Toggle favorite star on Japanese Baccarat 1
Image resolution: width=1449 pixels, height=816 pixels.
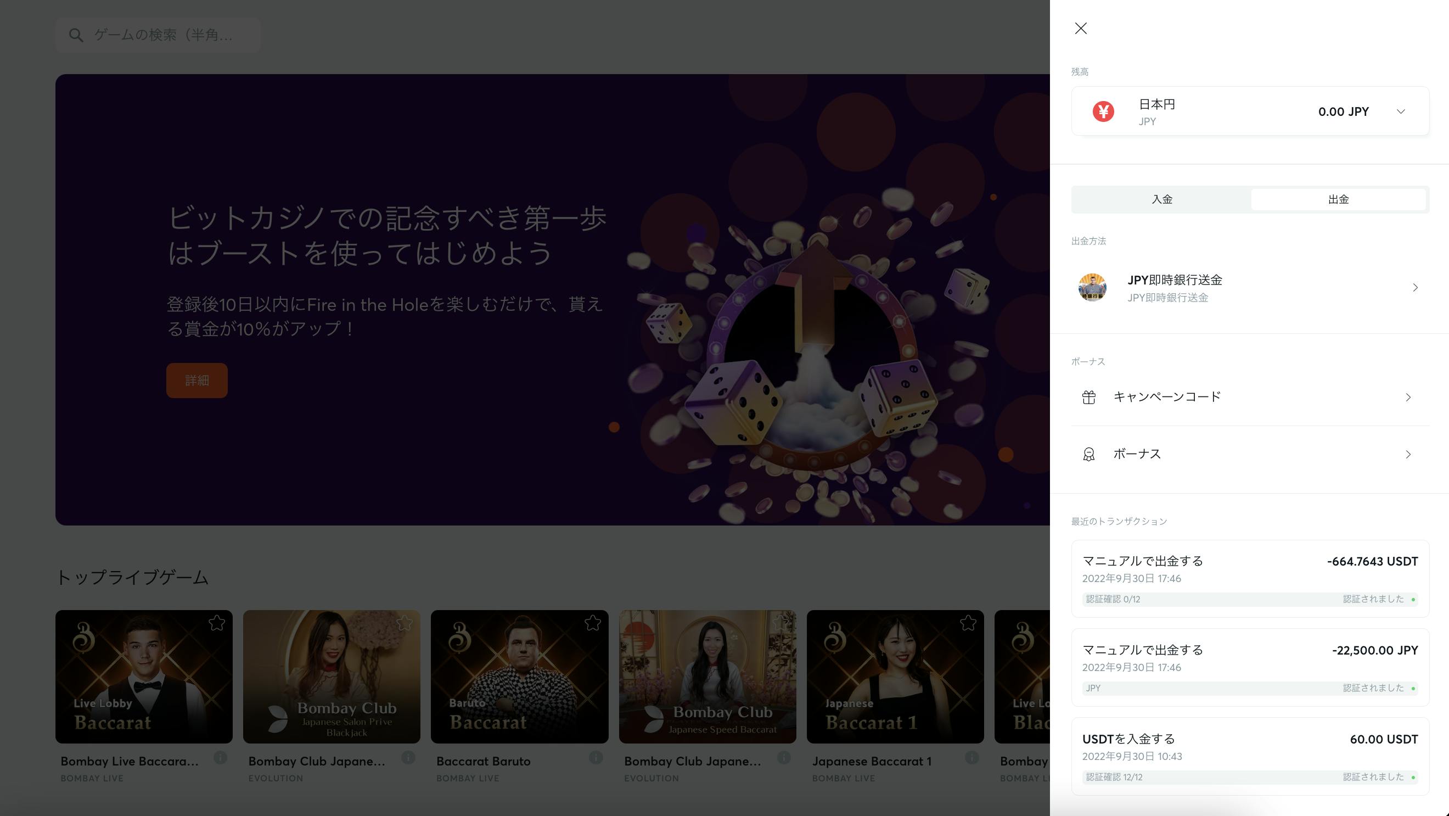click(x=968, y=623)
